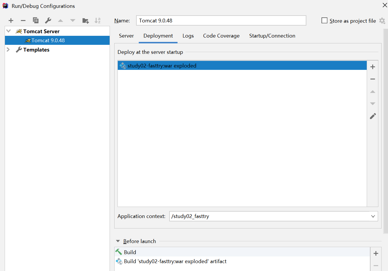Image resolution: width=388 pixels, height=271 pixels.
Task: Select study02-fasttry:war exploded artifact row
Action: [242, 65]
